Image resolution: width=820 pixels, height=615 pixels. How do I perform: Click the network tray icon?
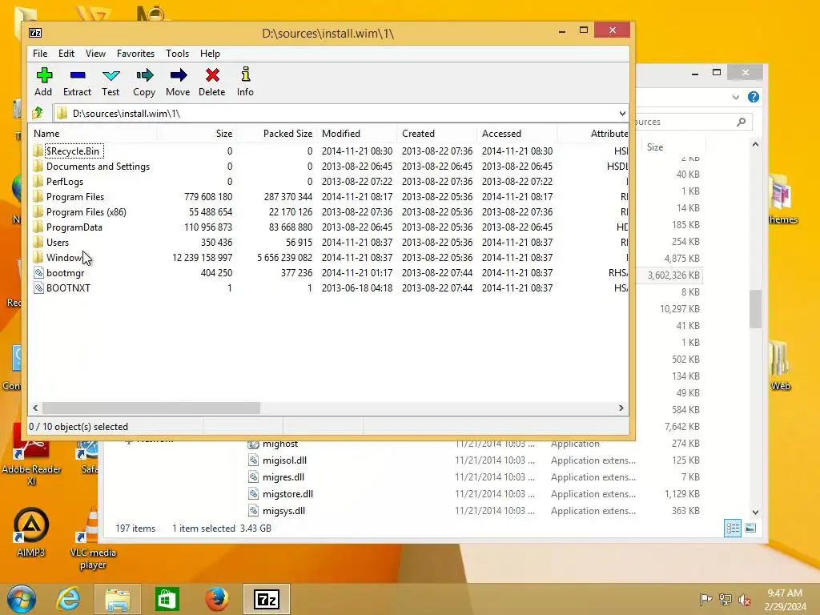point(725,599)
